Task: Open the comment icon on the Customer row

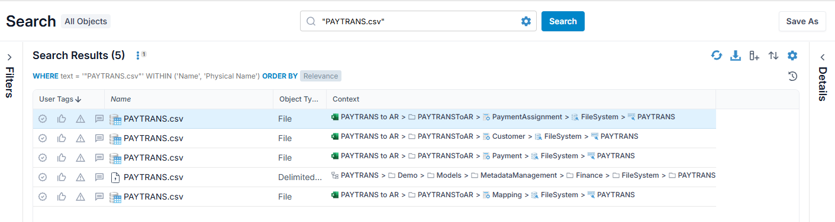Action: click(99, 138)
